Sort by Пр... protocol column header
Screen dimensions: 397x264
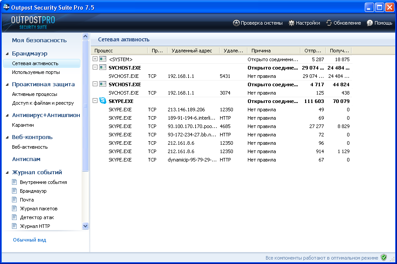[x=157, y=51]
